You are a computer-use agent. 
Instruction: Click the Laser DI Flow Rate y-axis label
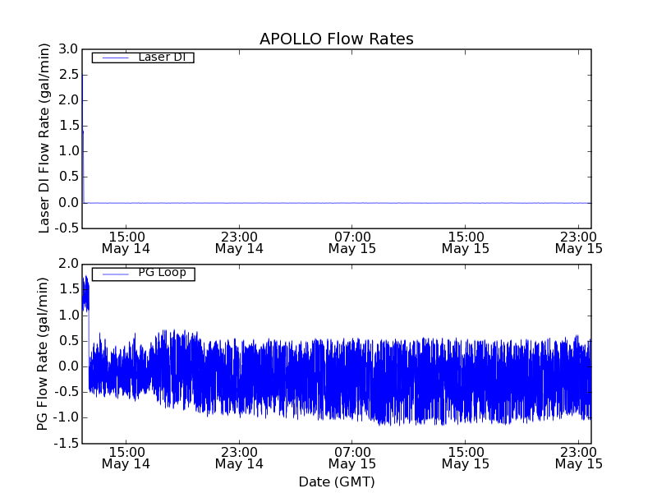pyautogui.click(x=45, y=138)
